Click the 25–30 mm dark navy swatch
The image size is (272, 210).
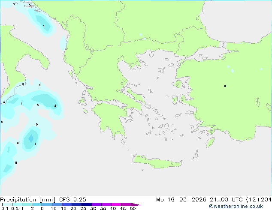click(x=87, y=204)
